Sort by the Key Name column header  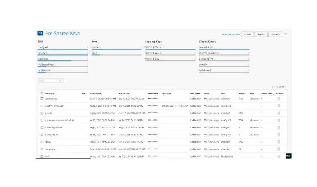pos(50,93)
